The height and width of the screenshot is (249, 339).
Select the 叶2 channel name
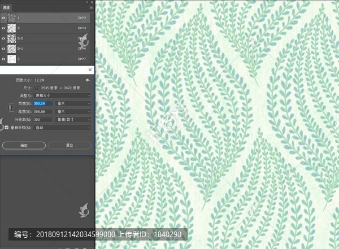(x=20, y=38)
